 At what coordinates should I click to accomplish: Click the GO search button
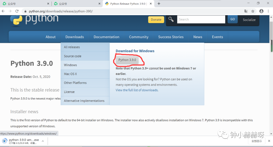tap(233, 19)
